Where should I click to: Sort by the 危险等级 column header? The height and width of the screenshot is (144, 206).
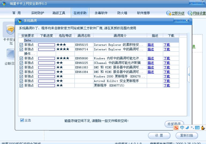(65, 35)
